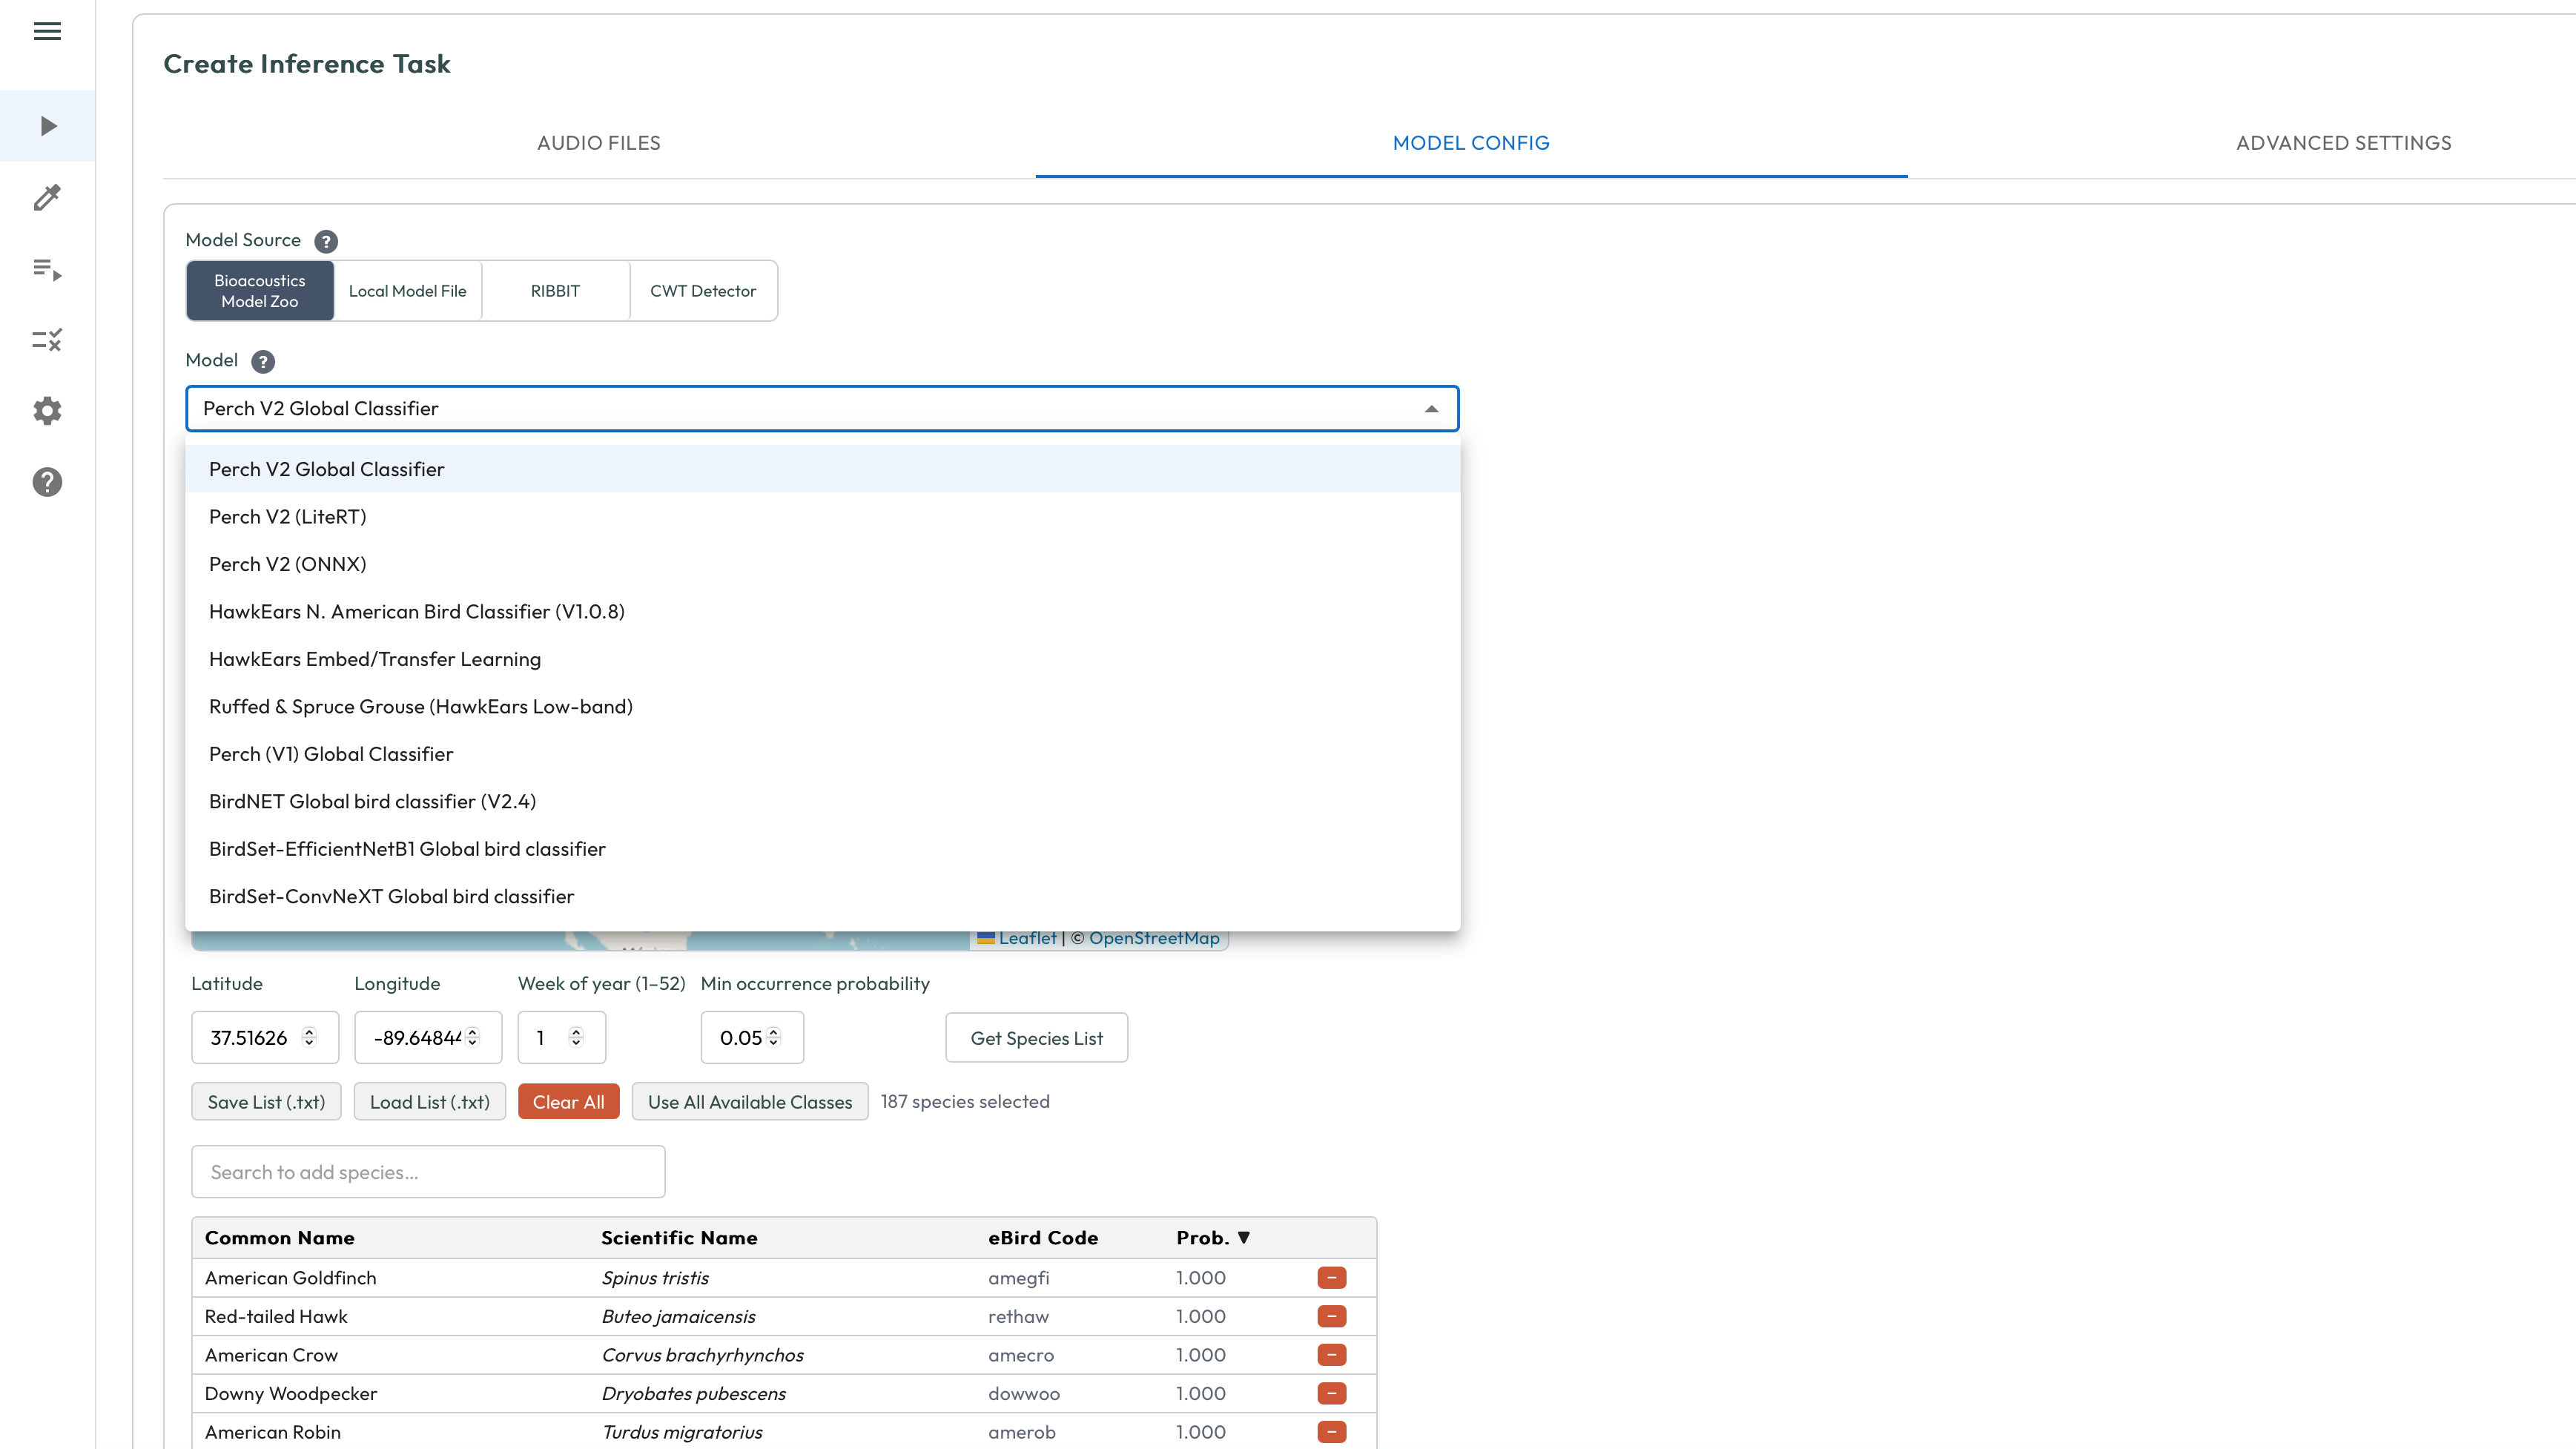Screen dimensions: 2576x1449
Task: Adjust Min occurrence probability stepper arrows
Action: (773, 1038)
